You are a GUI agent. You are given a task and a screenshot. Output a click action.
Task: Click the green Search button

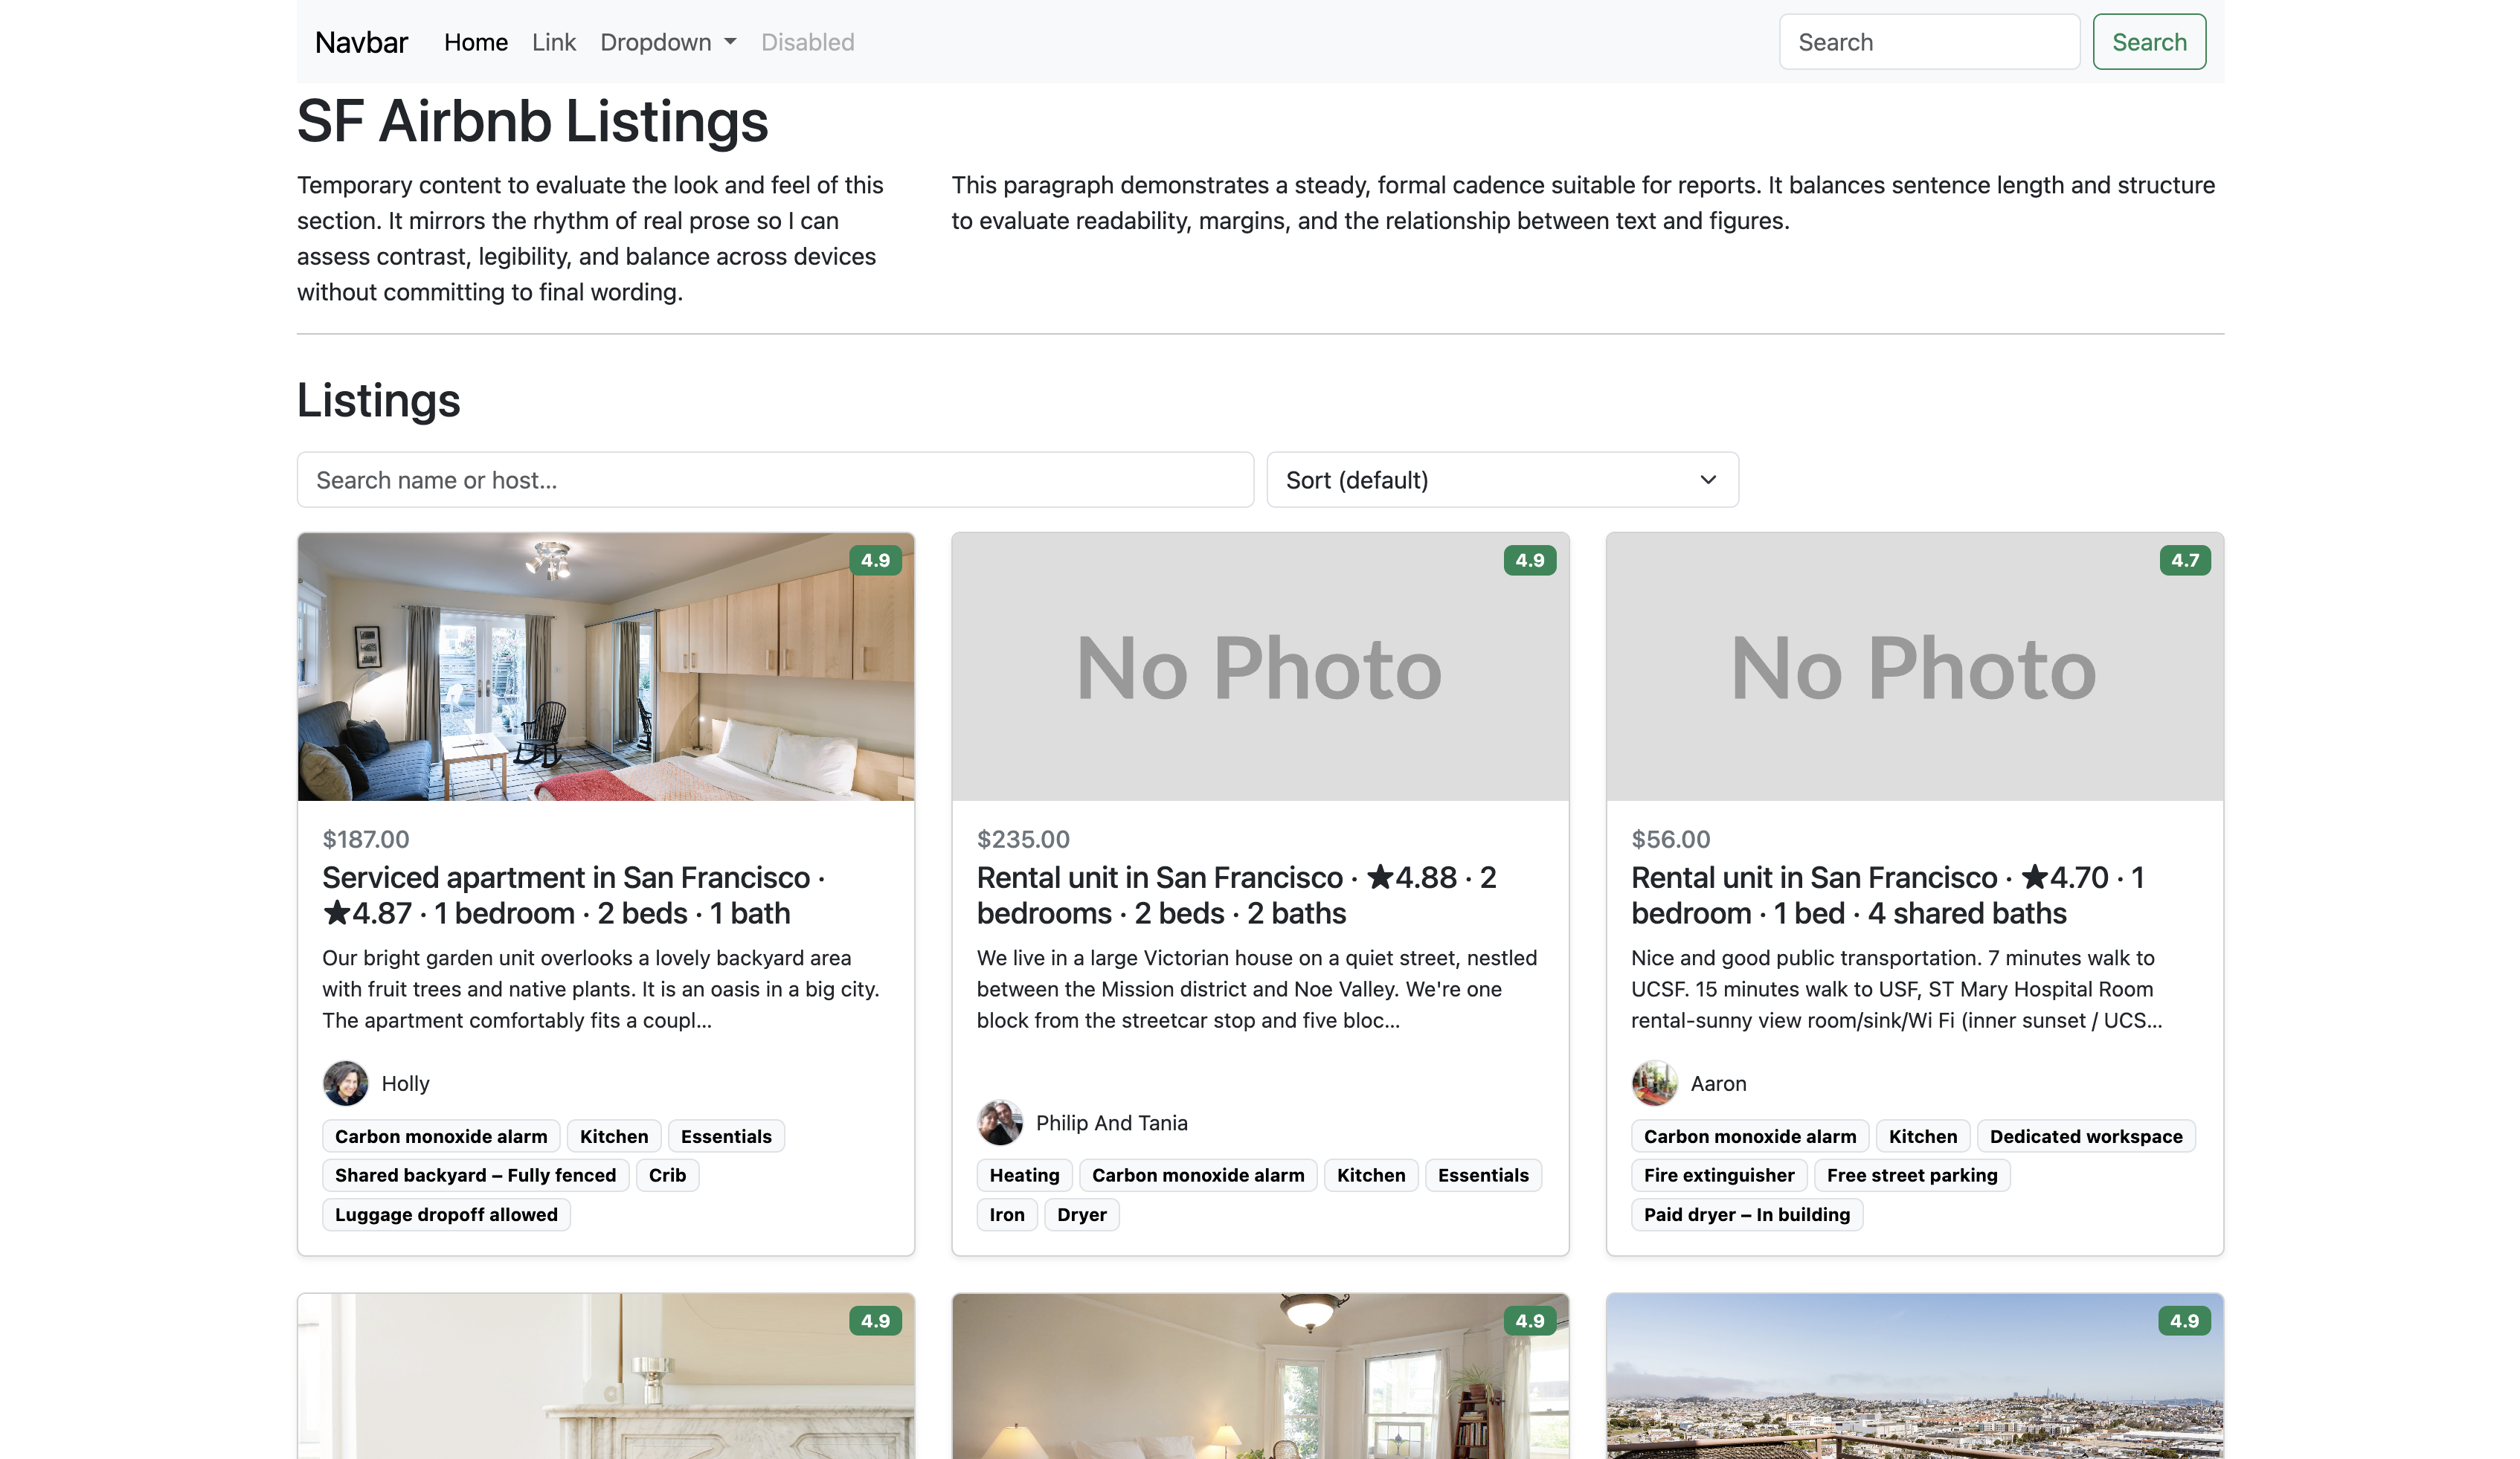click(2149, 42)
